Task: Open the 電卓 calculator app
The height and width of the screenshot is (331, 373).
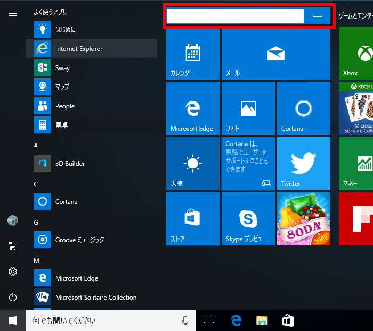Action: [91, 125]
